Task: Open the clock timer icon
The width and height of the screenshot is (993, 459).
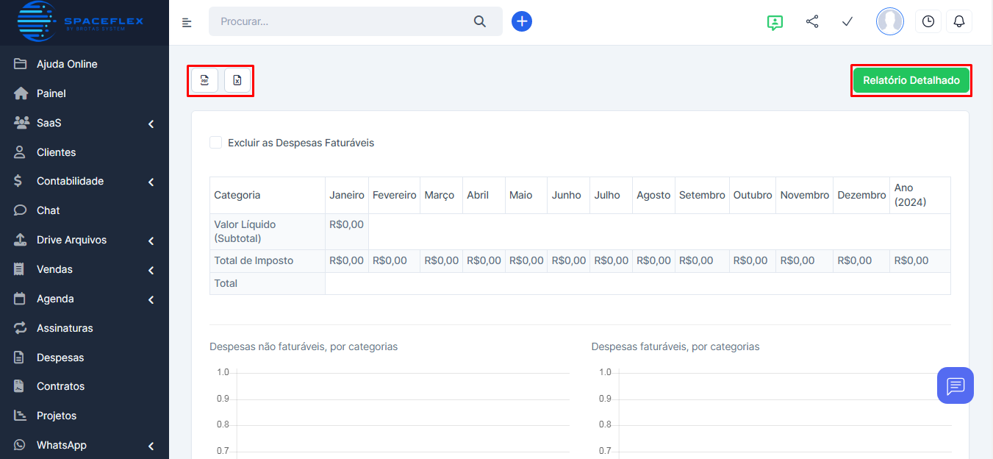Action: point(928,21)
